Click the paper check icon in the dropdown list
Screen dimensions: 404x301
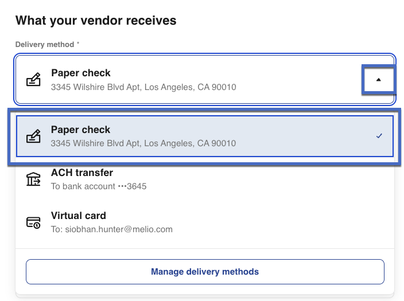[34, 136]
